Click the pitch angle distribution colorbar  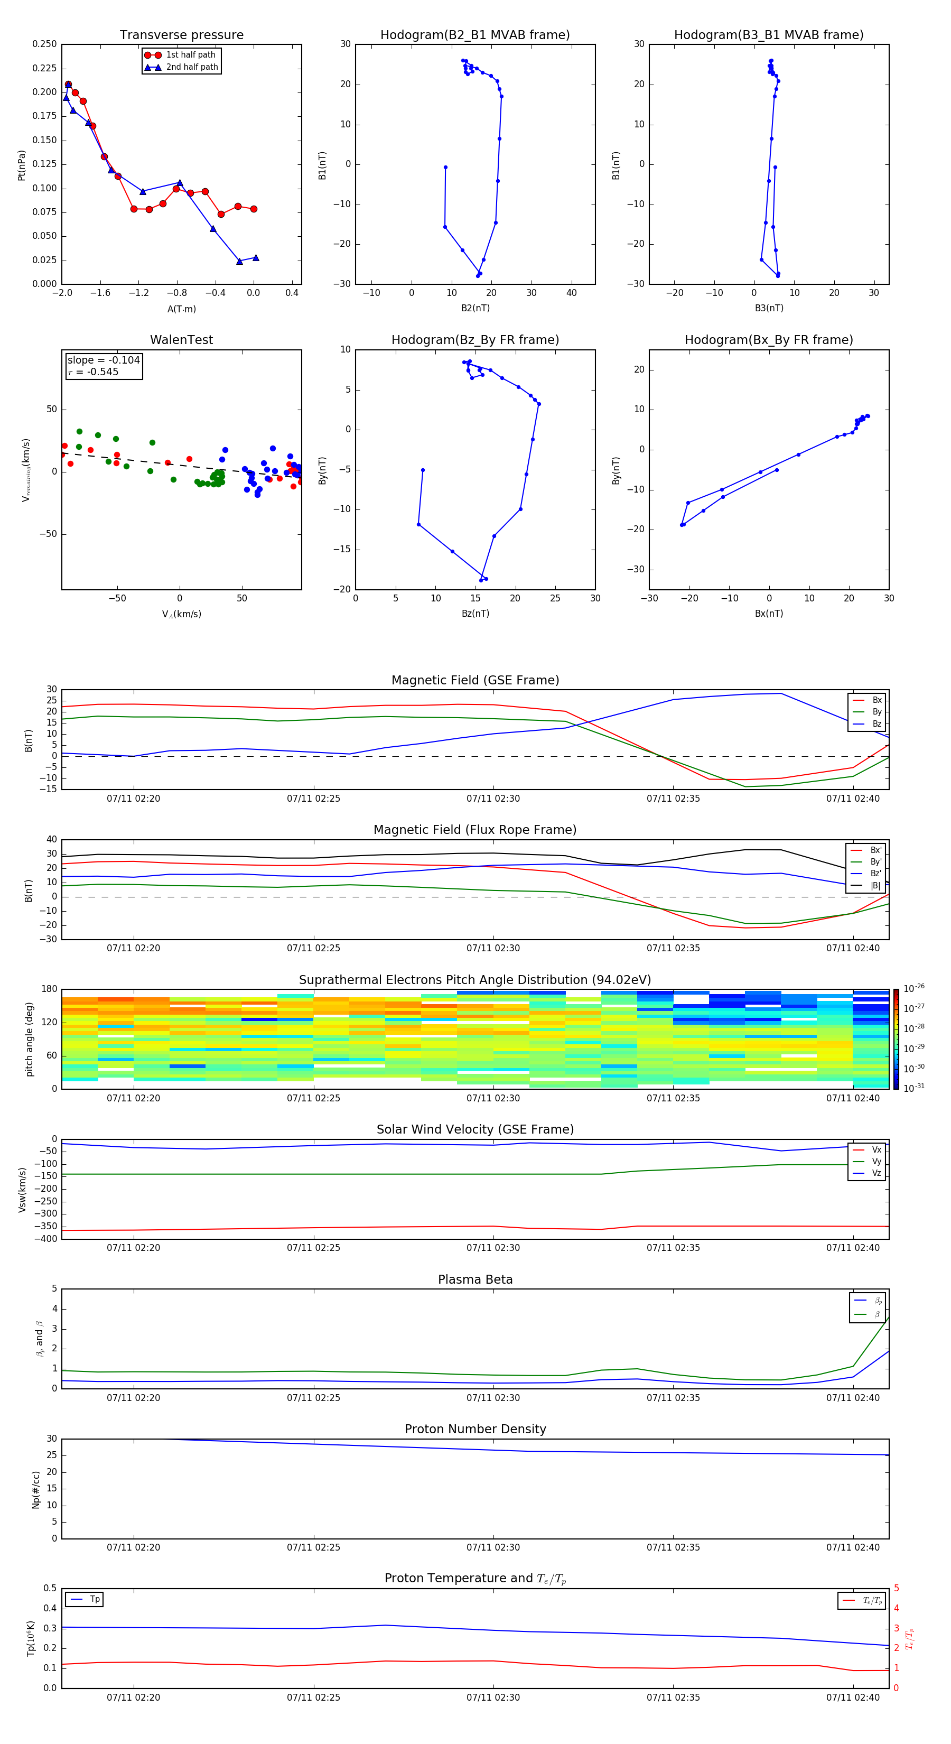896,1038
